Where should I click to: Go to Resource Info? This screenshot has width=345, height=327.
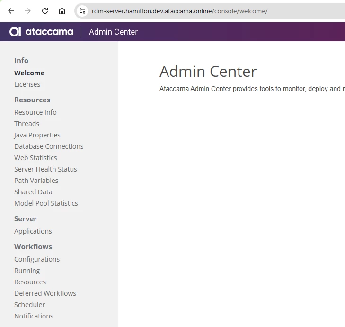point(35,112)
